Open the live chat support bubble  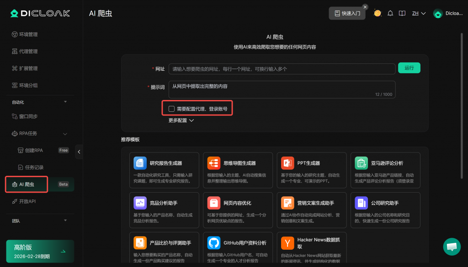(x=452, y=246)
